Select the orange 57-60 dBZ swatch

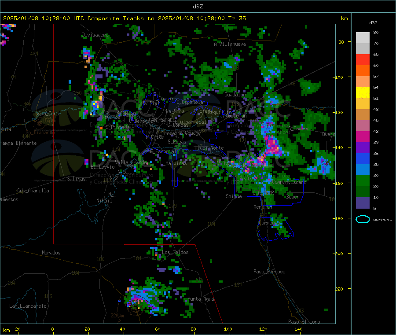coord(363,71)
